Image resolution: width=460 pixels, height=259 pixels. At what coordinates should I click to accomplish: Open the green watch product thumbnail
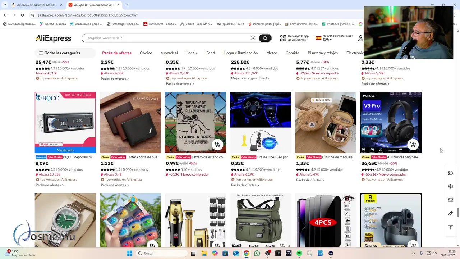(x=65, y=220)
